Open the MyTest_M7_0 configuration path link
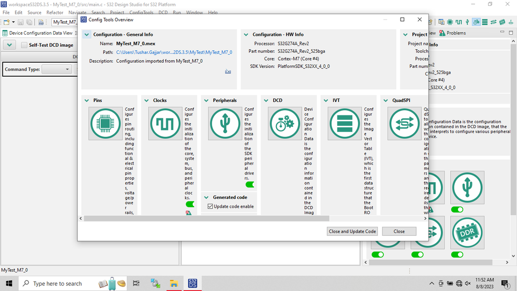Viewport: 517px width, 291px height. 174,52
